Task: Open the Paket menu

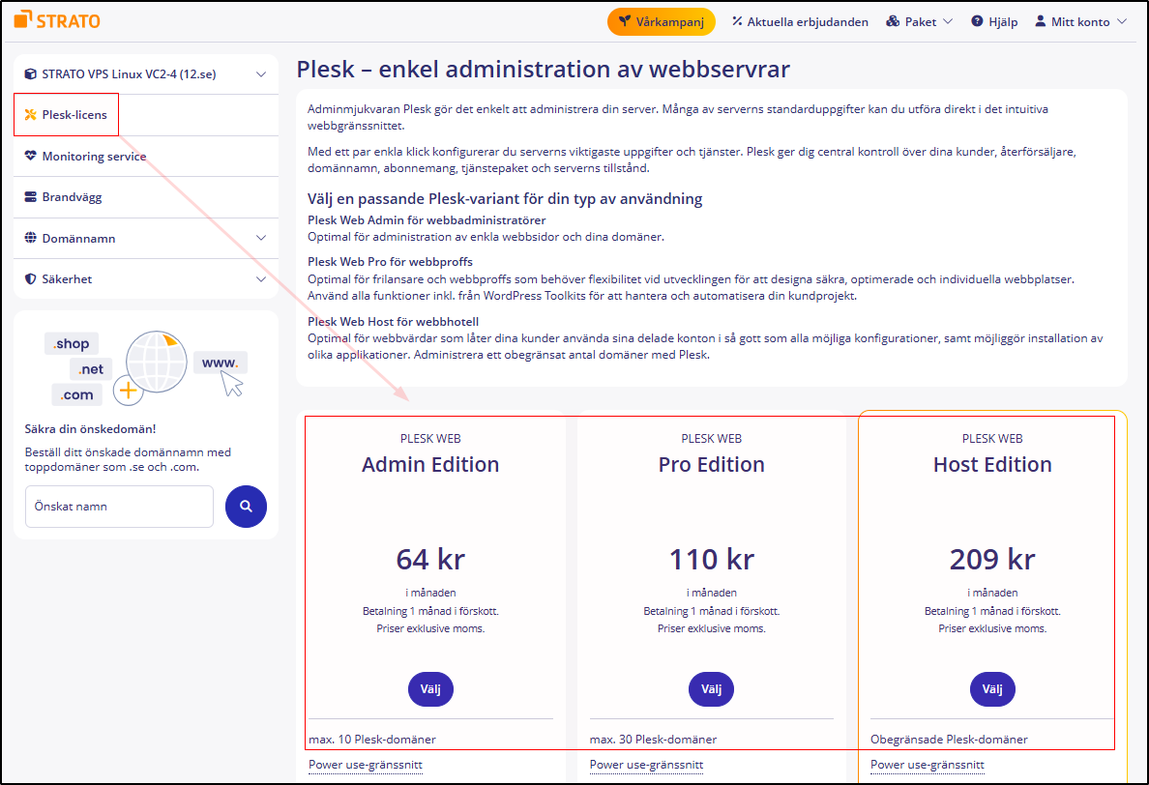Action: coord(920,22)
